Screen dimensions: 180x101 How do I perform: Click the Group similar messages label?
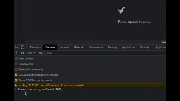coord(38,75)
